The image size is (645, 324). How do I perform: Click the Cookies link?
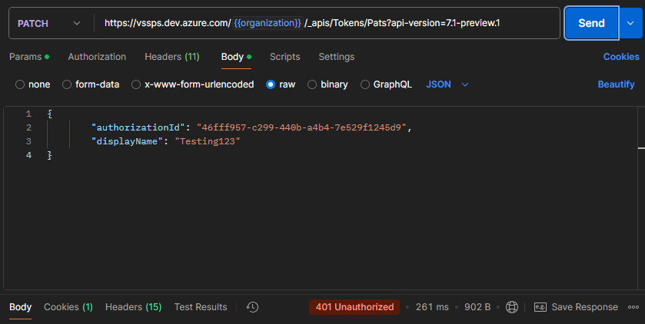pyautogui.click(x=621, y=57)
